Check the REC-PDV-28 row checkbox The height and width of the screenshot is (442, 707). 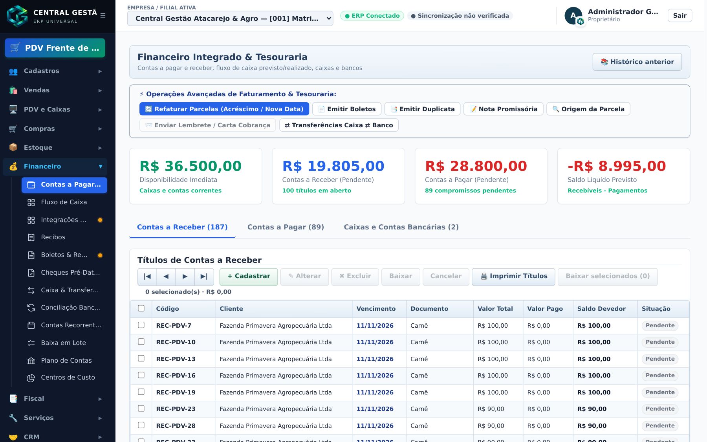(141, 425)
